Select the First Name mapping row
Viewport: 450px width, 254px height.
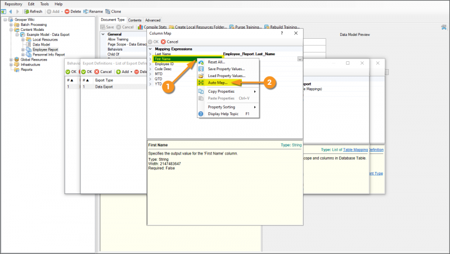coord(188,59)
